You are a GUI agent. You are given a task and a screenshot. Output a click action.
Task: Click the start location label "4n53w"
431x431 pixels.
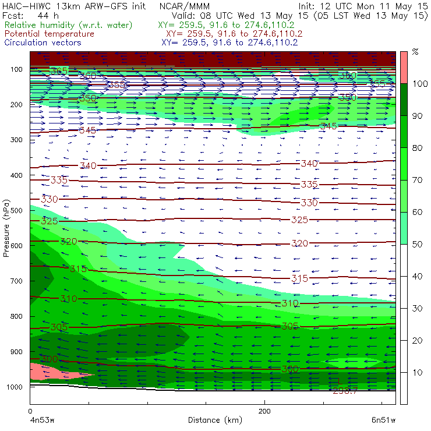(42, 420)
